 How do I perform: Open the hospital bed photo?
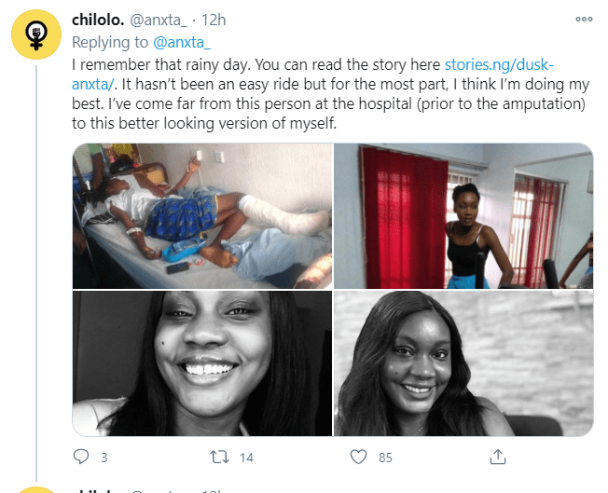click(x=201, y=215)
